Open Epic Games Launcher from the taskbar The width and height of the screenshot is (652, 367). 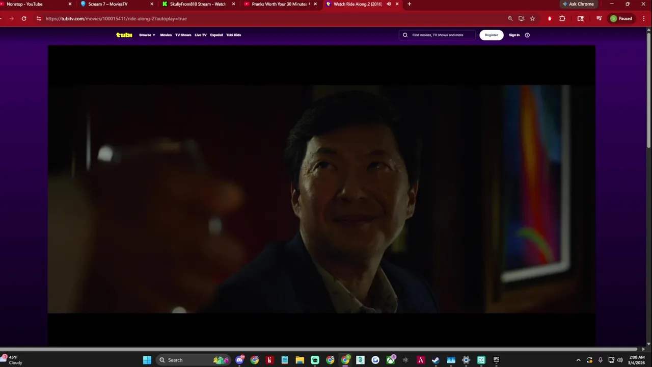(x=496, y=360)
